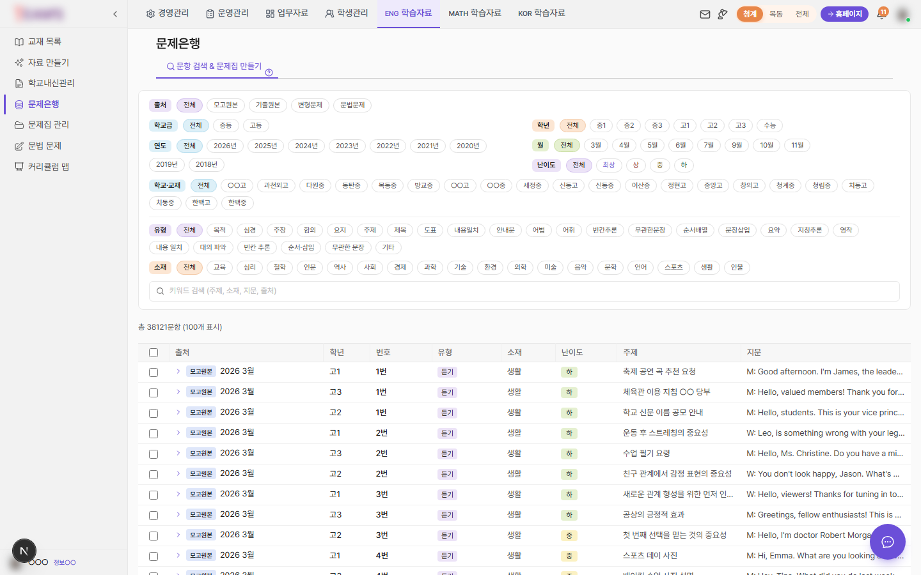Expand the row for 친구 관계에서 감정 표현의 중요성
This screenshot has width=921, height=575.
[x=178, y=473]
